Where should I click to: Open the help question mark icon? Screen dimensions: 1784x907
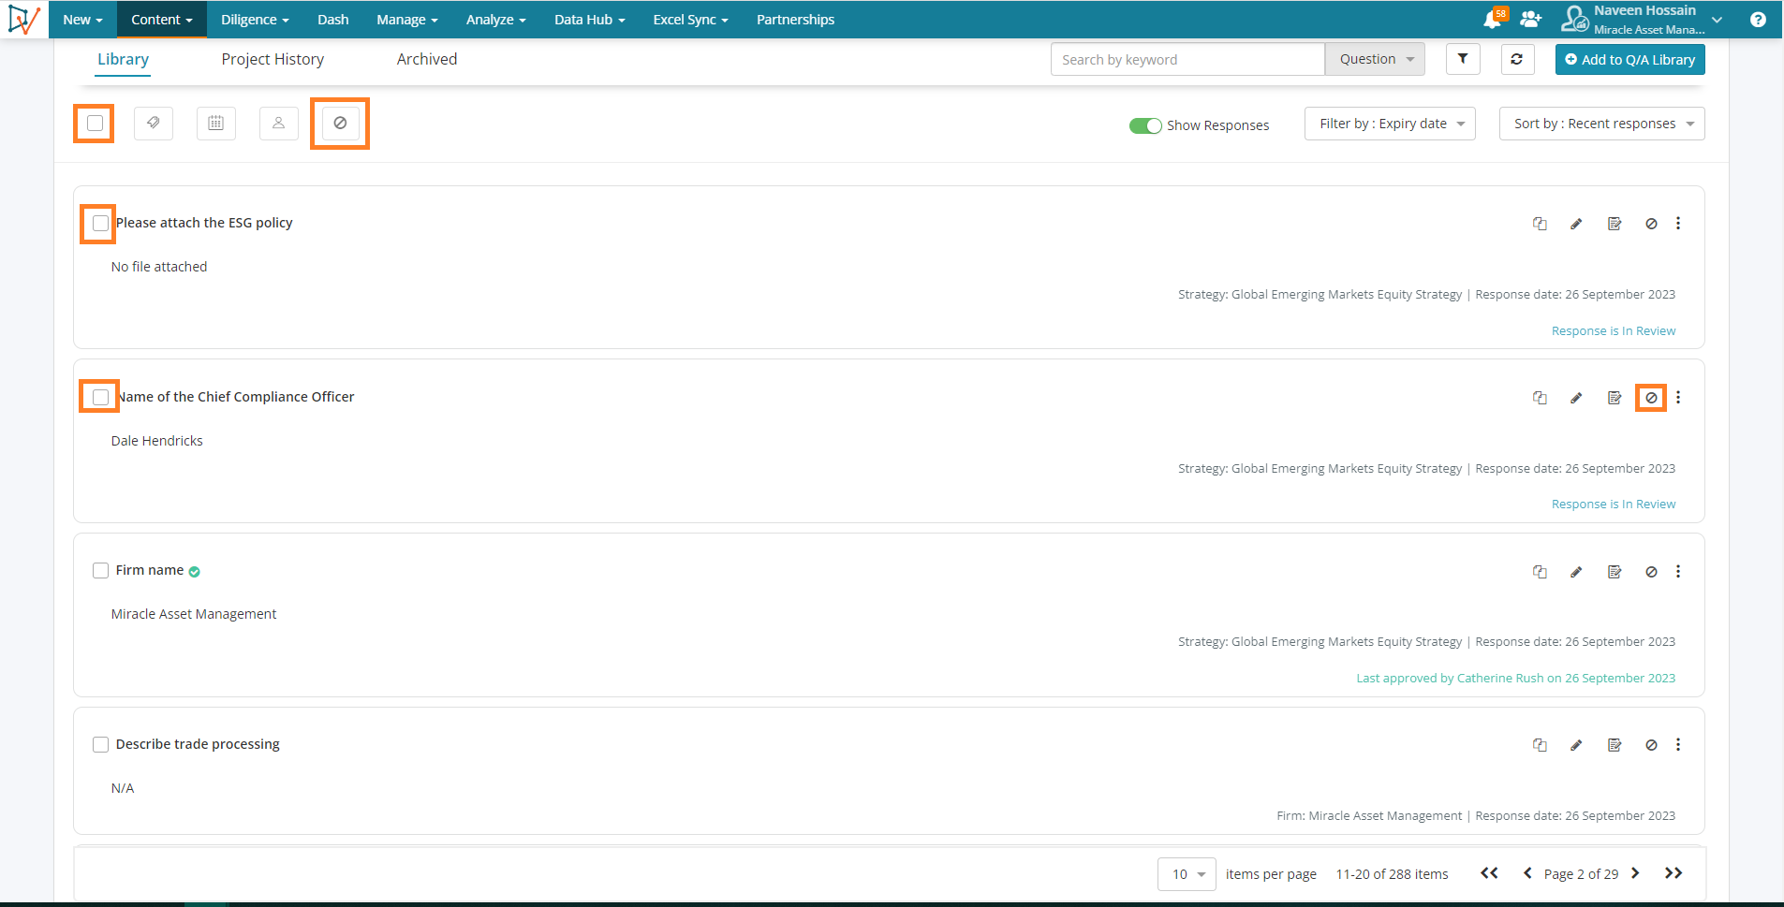[1758, 20]
